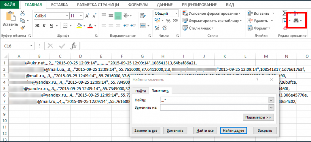Apply thousands separator 000 format
311x142 pixels.
point(175,20)
